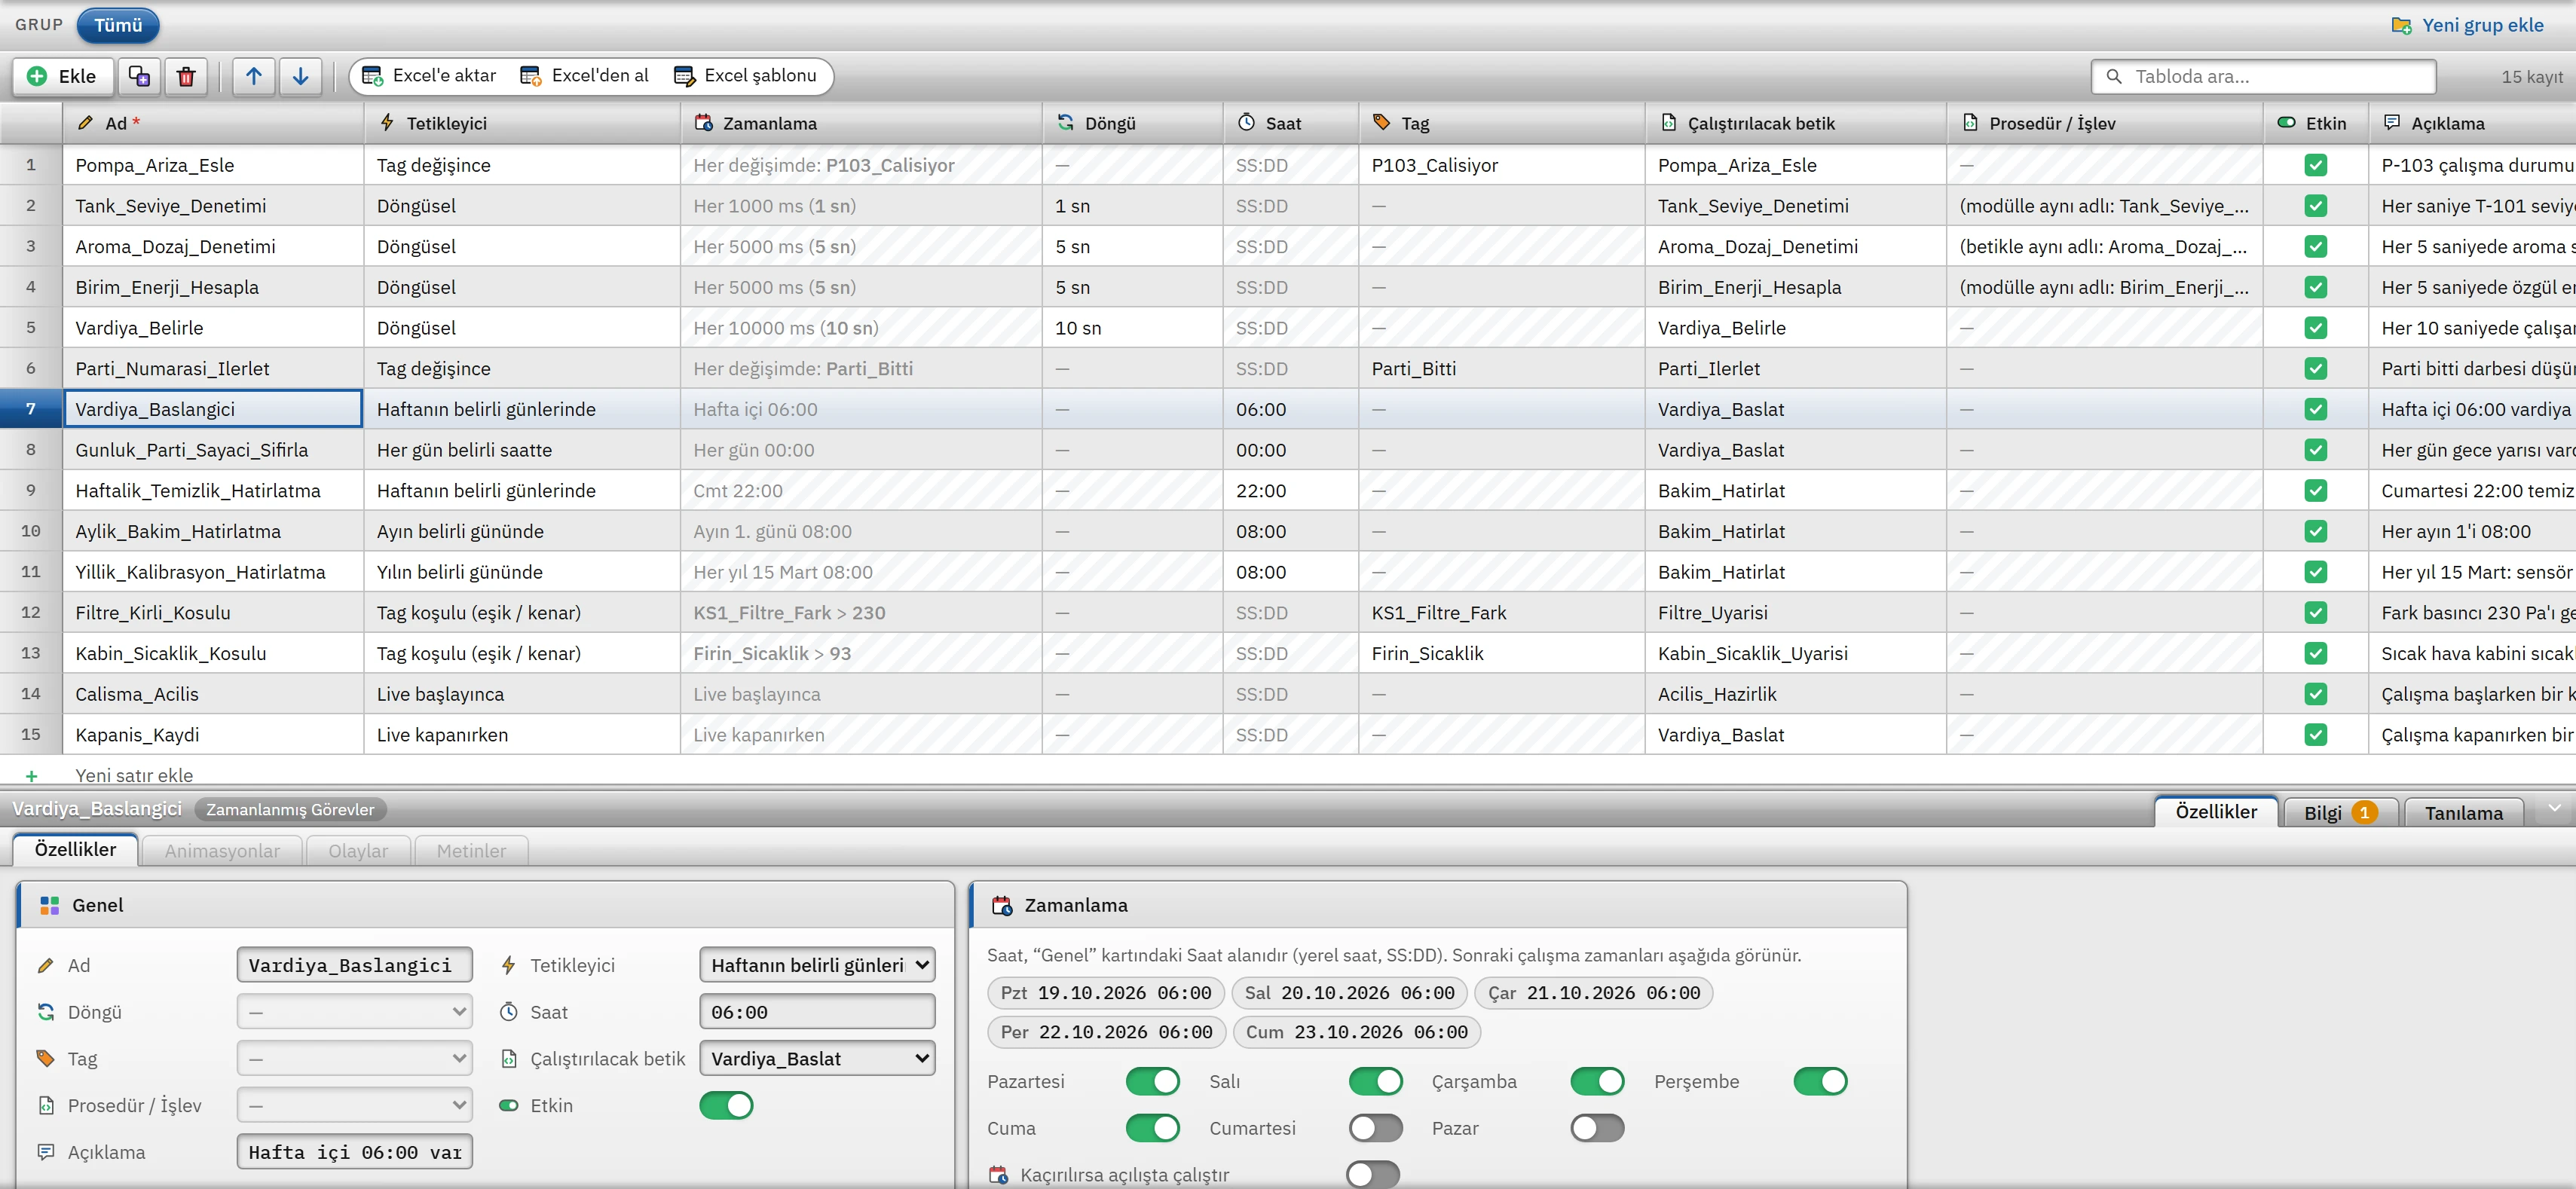The height and width of the screenshot is (1189, 2576).
Task: Click the Excel şablonu template icon
Action: pos(684,76)
